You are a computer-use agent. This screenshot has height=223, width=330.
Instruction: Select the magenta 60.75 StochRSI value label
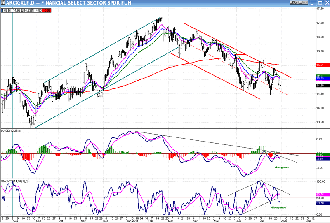tap(321, 194)
